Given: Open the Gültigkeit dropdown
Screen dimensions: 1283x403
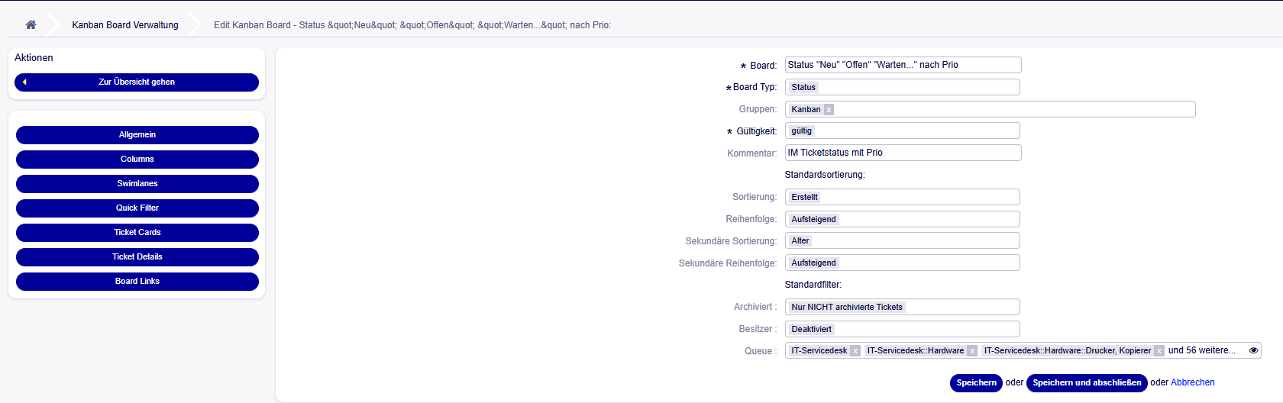Looking at the screenshot, I should 902,131.
